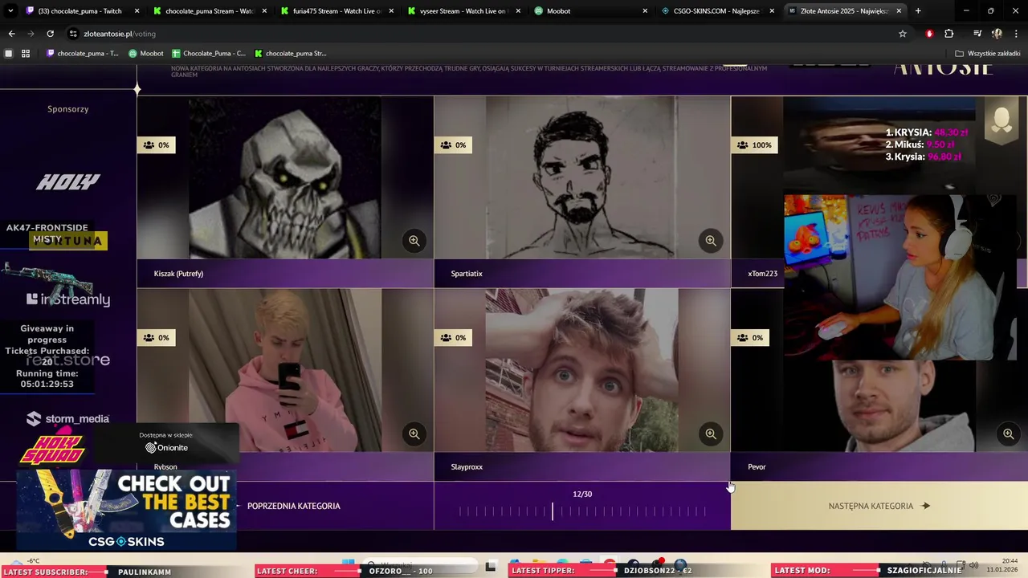1028x578 pixels.
Task: Switch to the chocolate_puma Stream Kick tab
Action: (209, 11)
